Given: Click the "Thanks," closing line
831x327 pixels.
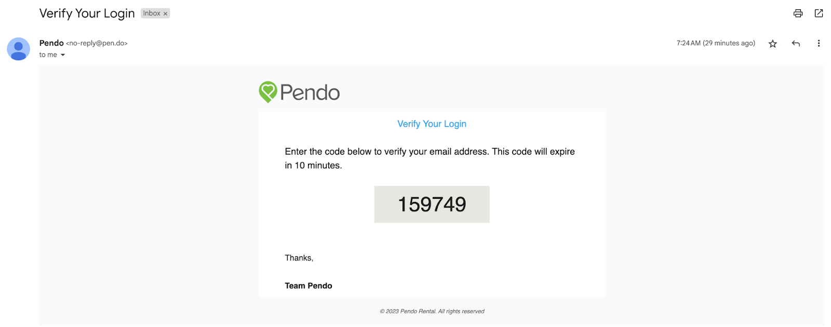Looking at the screenshot, I should tap(299, 258).
